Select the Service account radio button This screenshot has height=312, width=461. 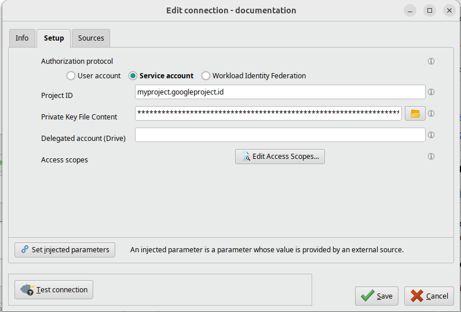[133, 76]
